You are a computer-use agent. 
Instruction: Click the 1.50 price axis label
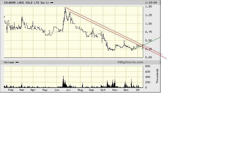[x=149, y=7]
